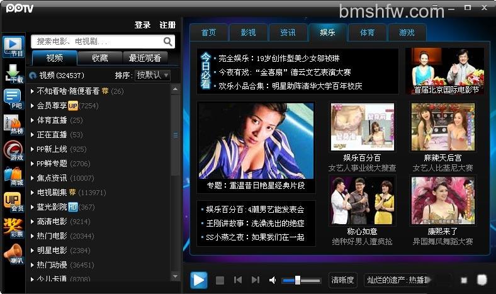This screenshot has width=496, height=294.
Task: Mute the volume speaker icon
Action: 273,280
